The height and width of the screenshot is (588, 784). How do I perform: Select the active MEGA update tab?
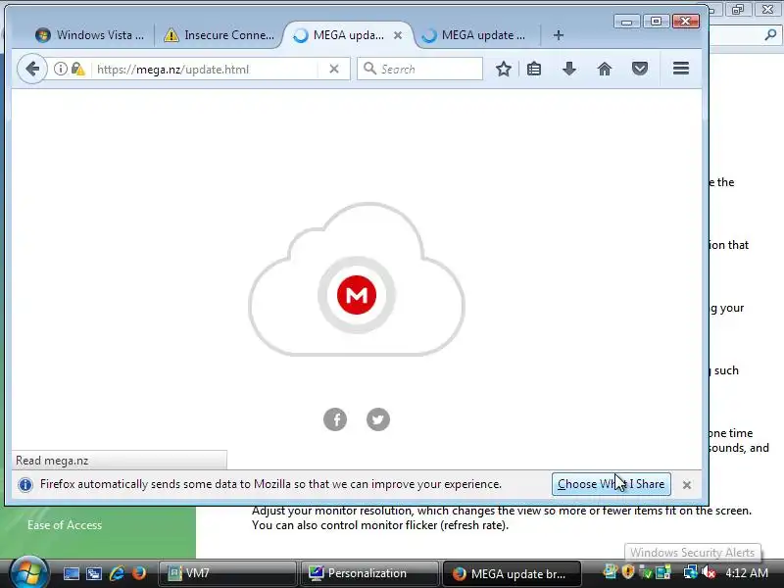348,35
